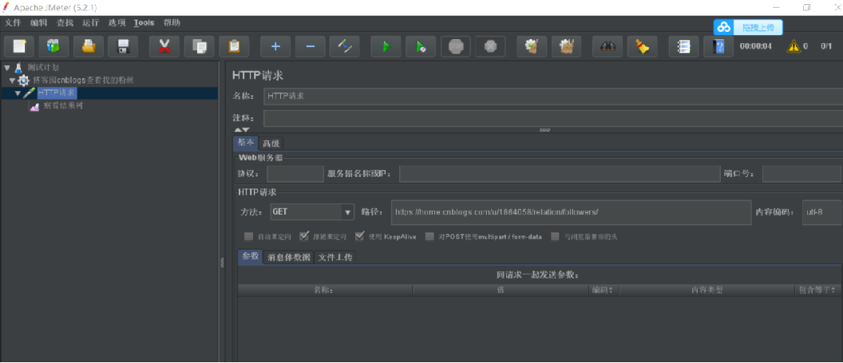Clear all results with double broom icon
The height and width of the screenshot is (363, 843).
(x=567, y=47)
